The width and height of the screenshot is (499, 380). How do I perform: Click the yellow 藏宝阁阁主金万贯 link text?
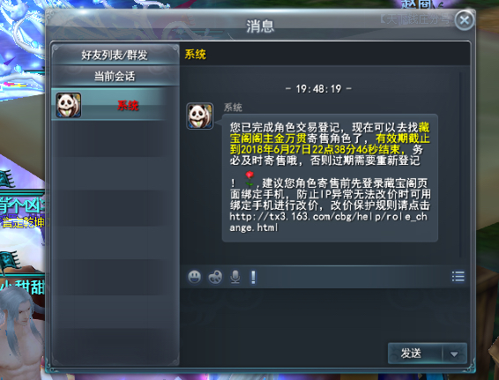(x=330, y=133)
